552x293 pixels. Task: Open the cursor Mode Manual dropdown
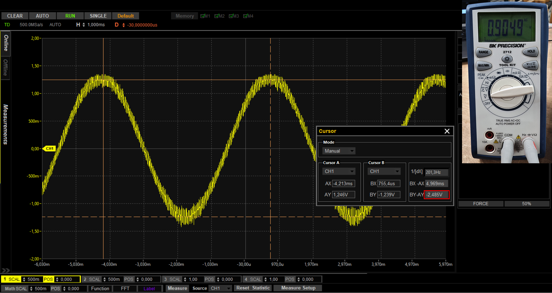click(x=339, y=151)
